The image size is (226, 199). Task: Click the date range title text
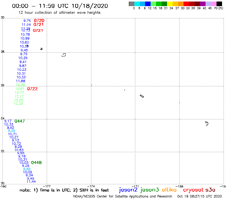pos(60,6)
